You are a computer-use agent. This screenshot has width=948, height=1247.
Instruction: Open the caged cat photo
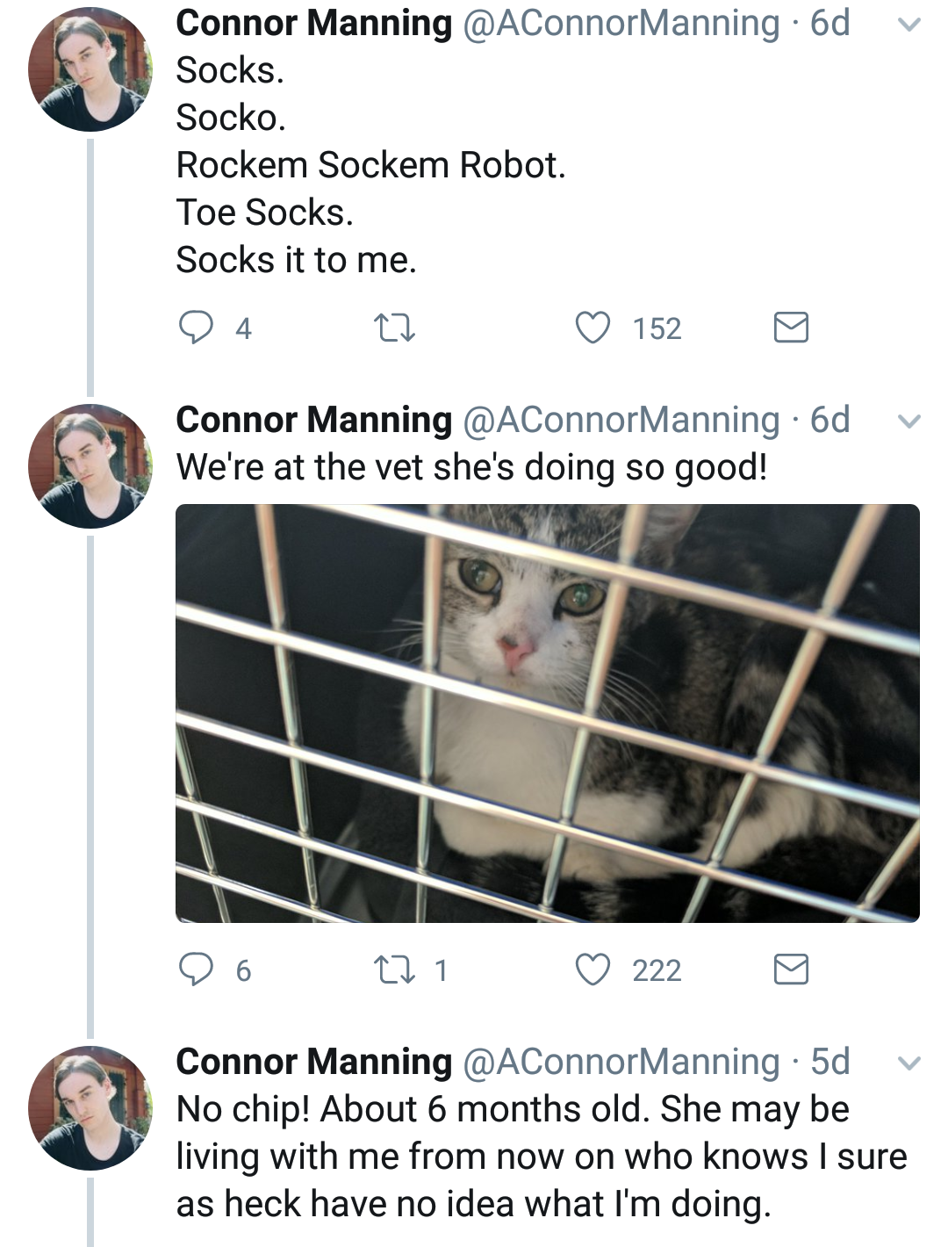(x=547, y=712)
